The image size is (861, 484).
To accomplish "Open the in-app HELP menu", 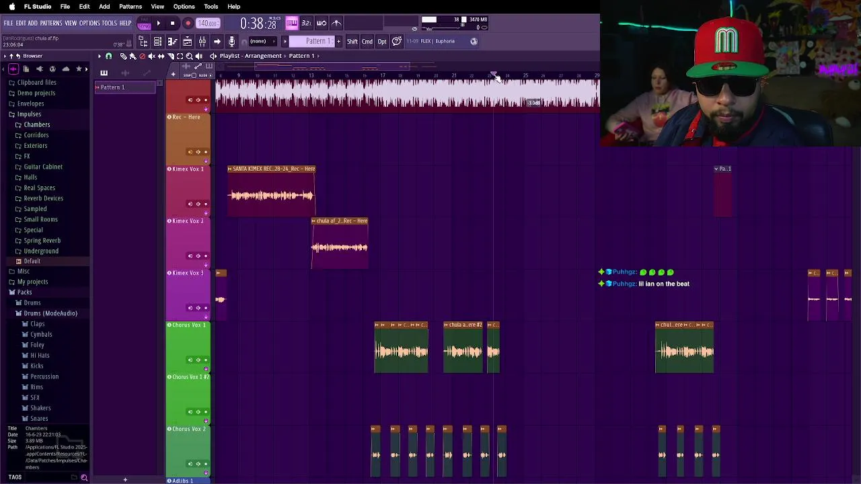I will 125,23.
